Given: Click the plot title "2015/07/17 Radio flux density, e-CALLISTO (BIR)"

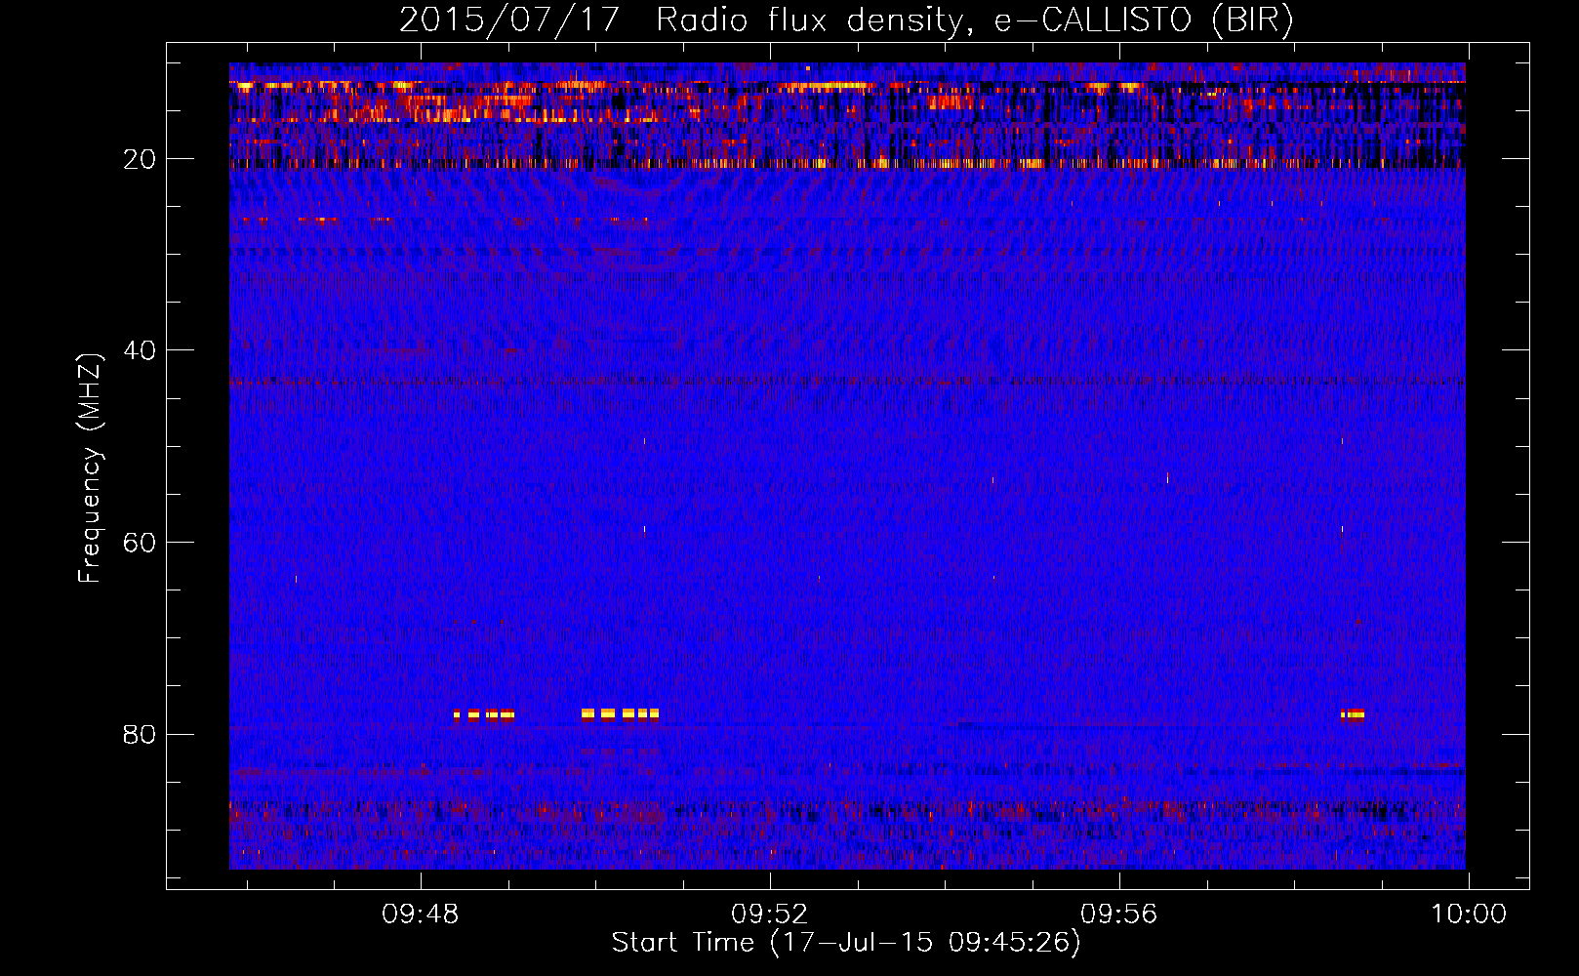Looking at the screenshot, I should (846, 20).
